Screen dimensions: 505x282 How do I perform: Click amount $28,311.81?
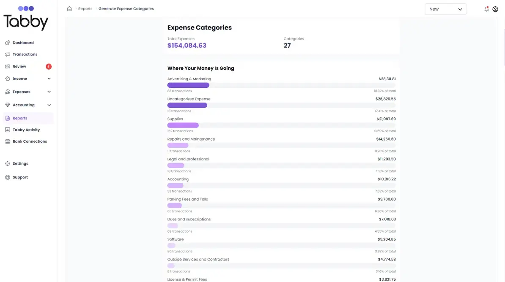coord(387,79)
